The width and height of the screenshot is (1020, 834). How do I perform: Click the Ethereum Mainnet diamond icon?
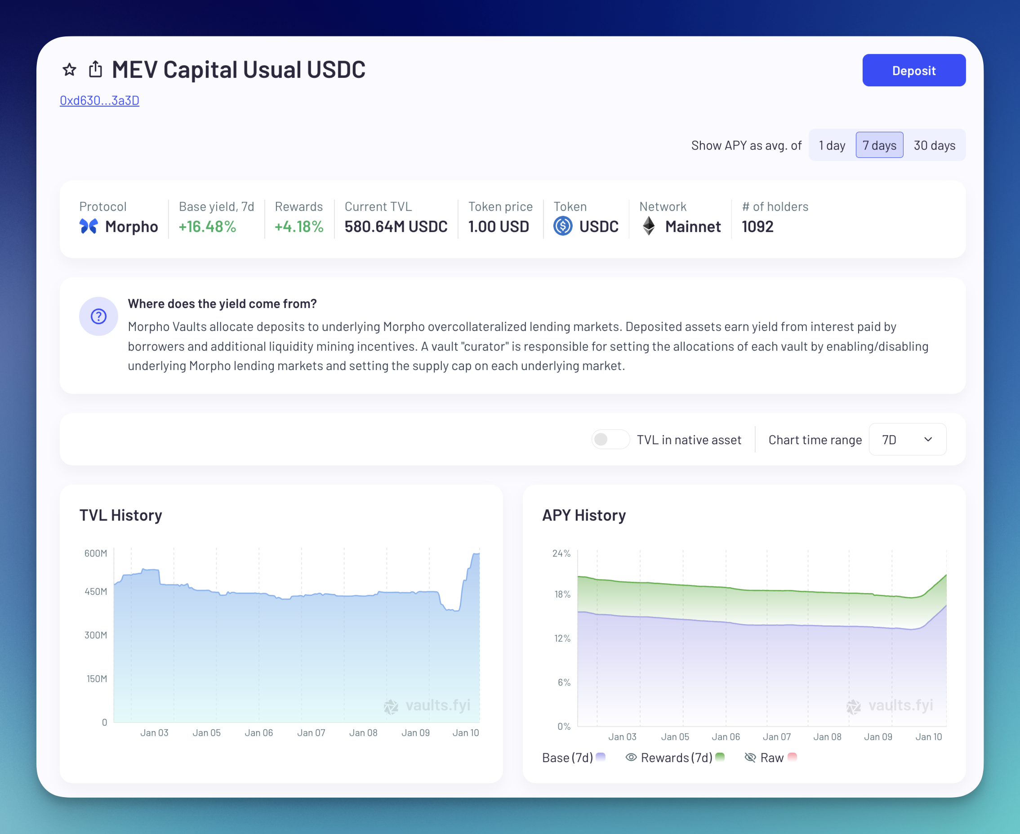point(649,226)
